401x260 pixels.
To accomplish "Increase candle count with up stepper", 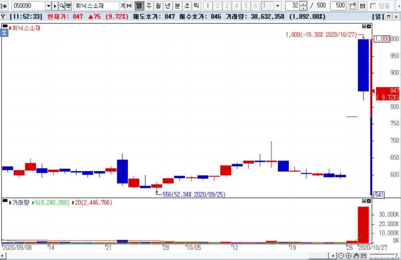I will [x=303, y=4].
